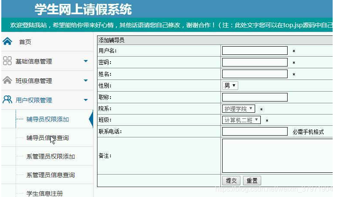Click the 备注: label

(105, 156)
